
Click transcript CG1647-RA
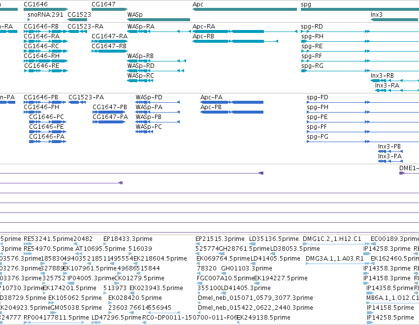[110, 41]
